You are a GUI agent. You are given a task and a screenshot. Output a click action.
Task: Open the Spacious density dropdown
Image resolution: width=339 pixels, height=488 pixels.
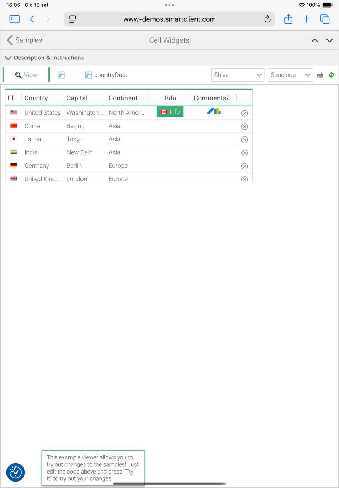(290, 75)
